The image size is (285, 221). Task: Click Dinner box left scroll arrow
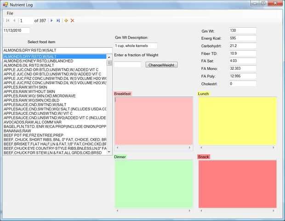[117, 210]
